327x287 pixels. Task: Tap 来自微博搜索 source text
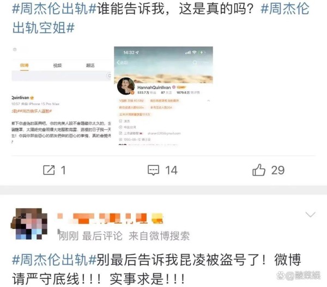pos(159,236)
